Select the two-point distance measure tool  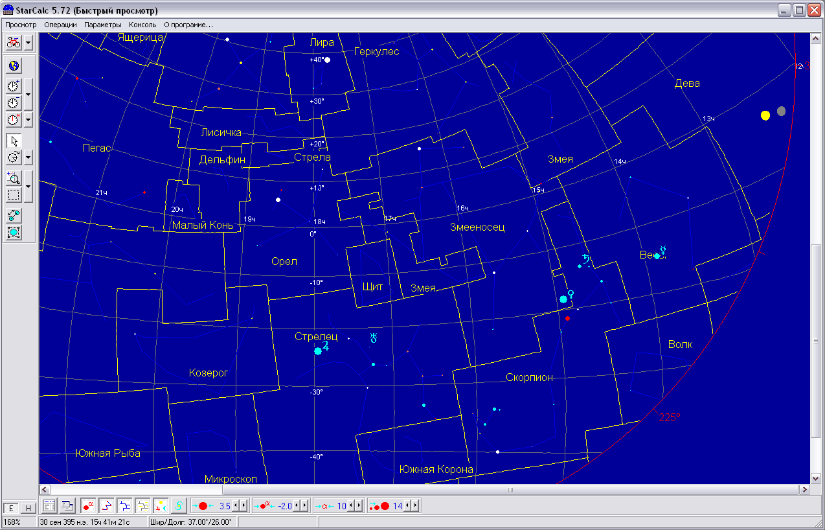point(14,216)
